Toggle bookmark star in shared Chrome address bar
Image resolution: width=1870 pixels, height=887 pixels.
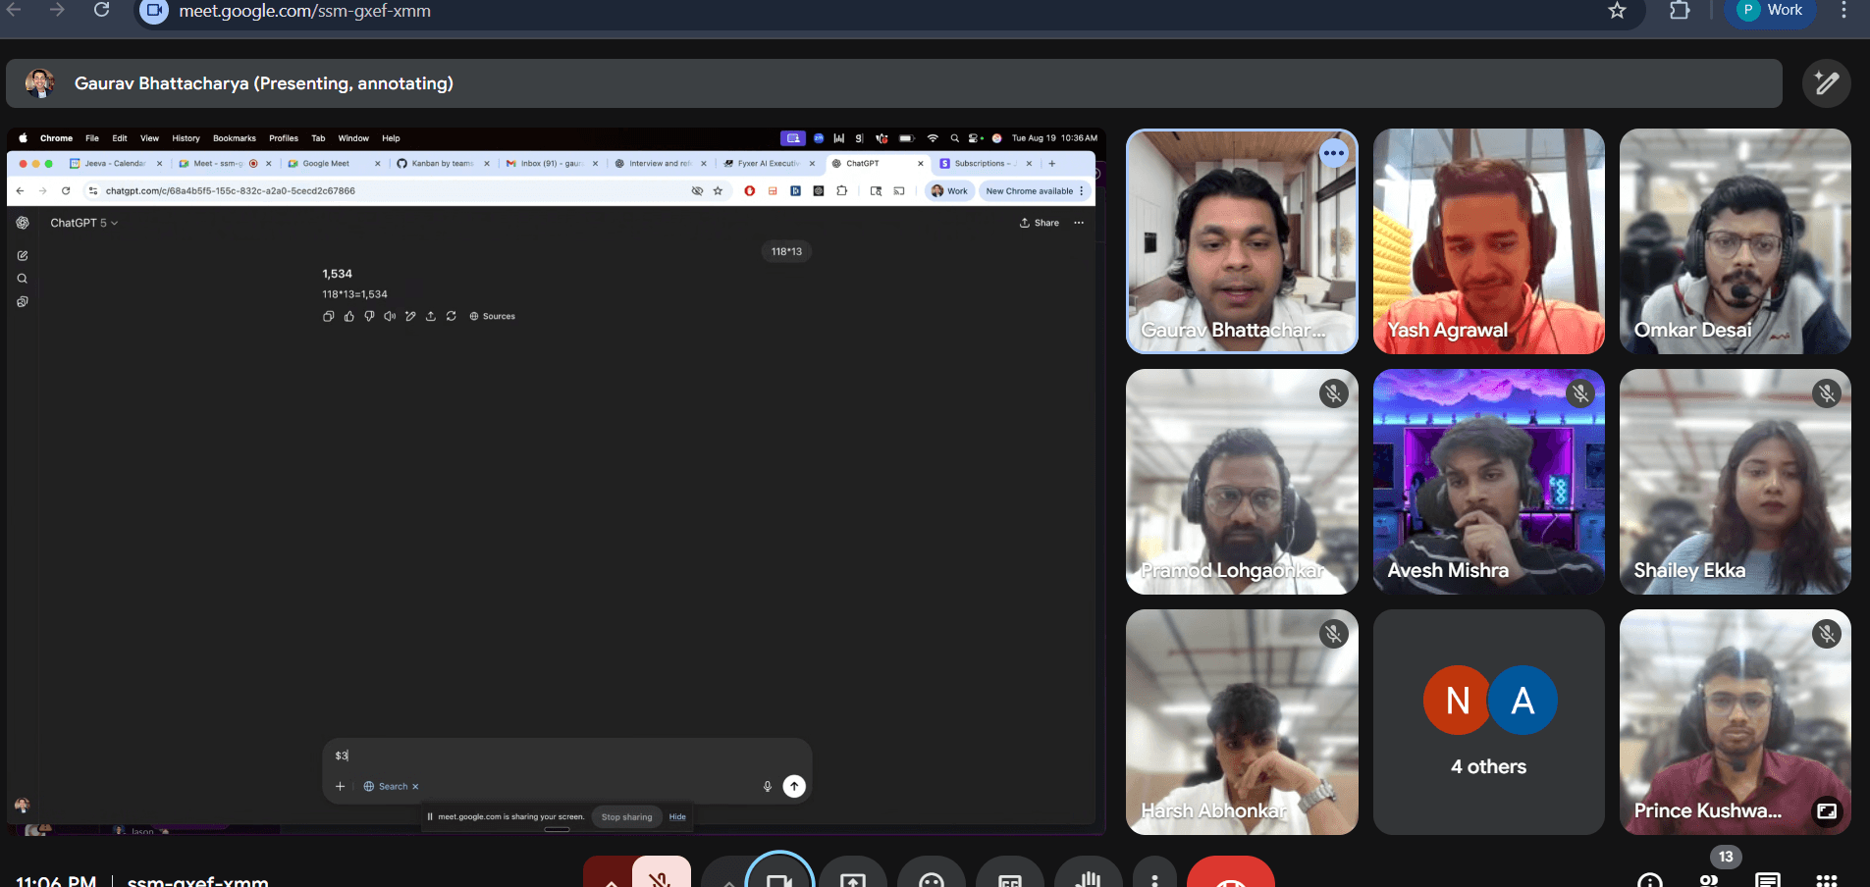[x=718, y=191]
